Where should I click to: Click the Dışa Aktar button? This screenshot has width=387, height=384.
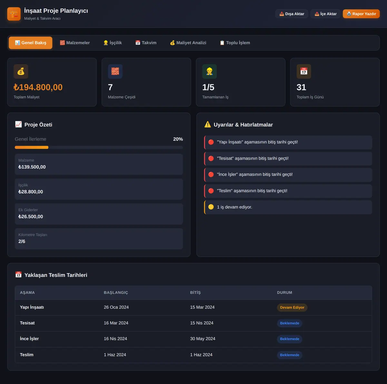(x=292, y=14)
